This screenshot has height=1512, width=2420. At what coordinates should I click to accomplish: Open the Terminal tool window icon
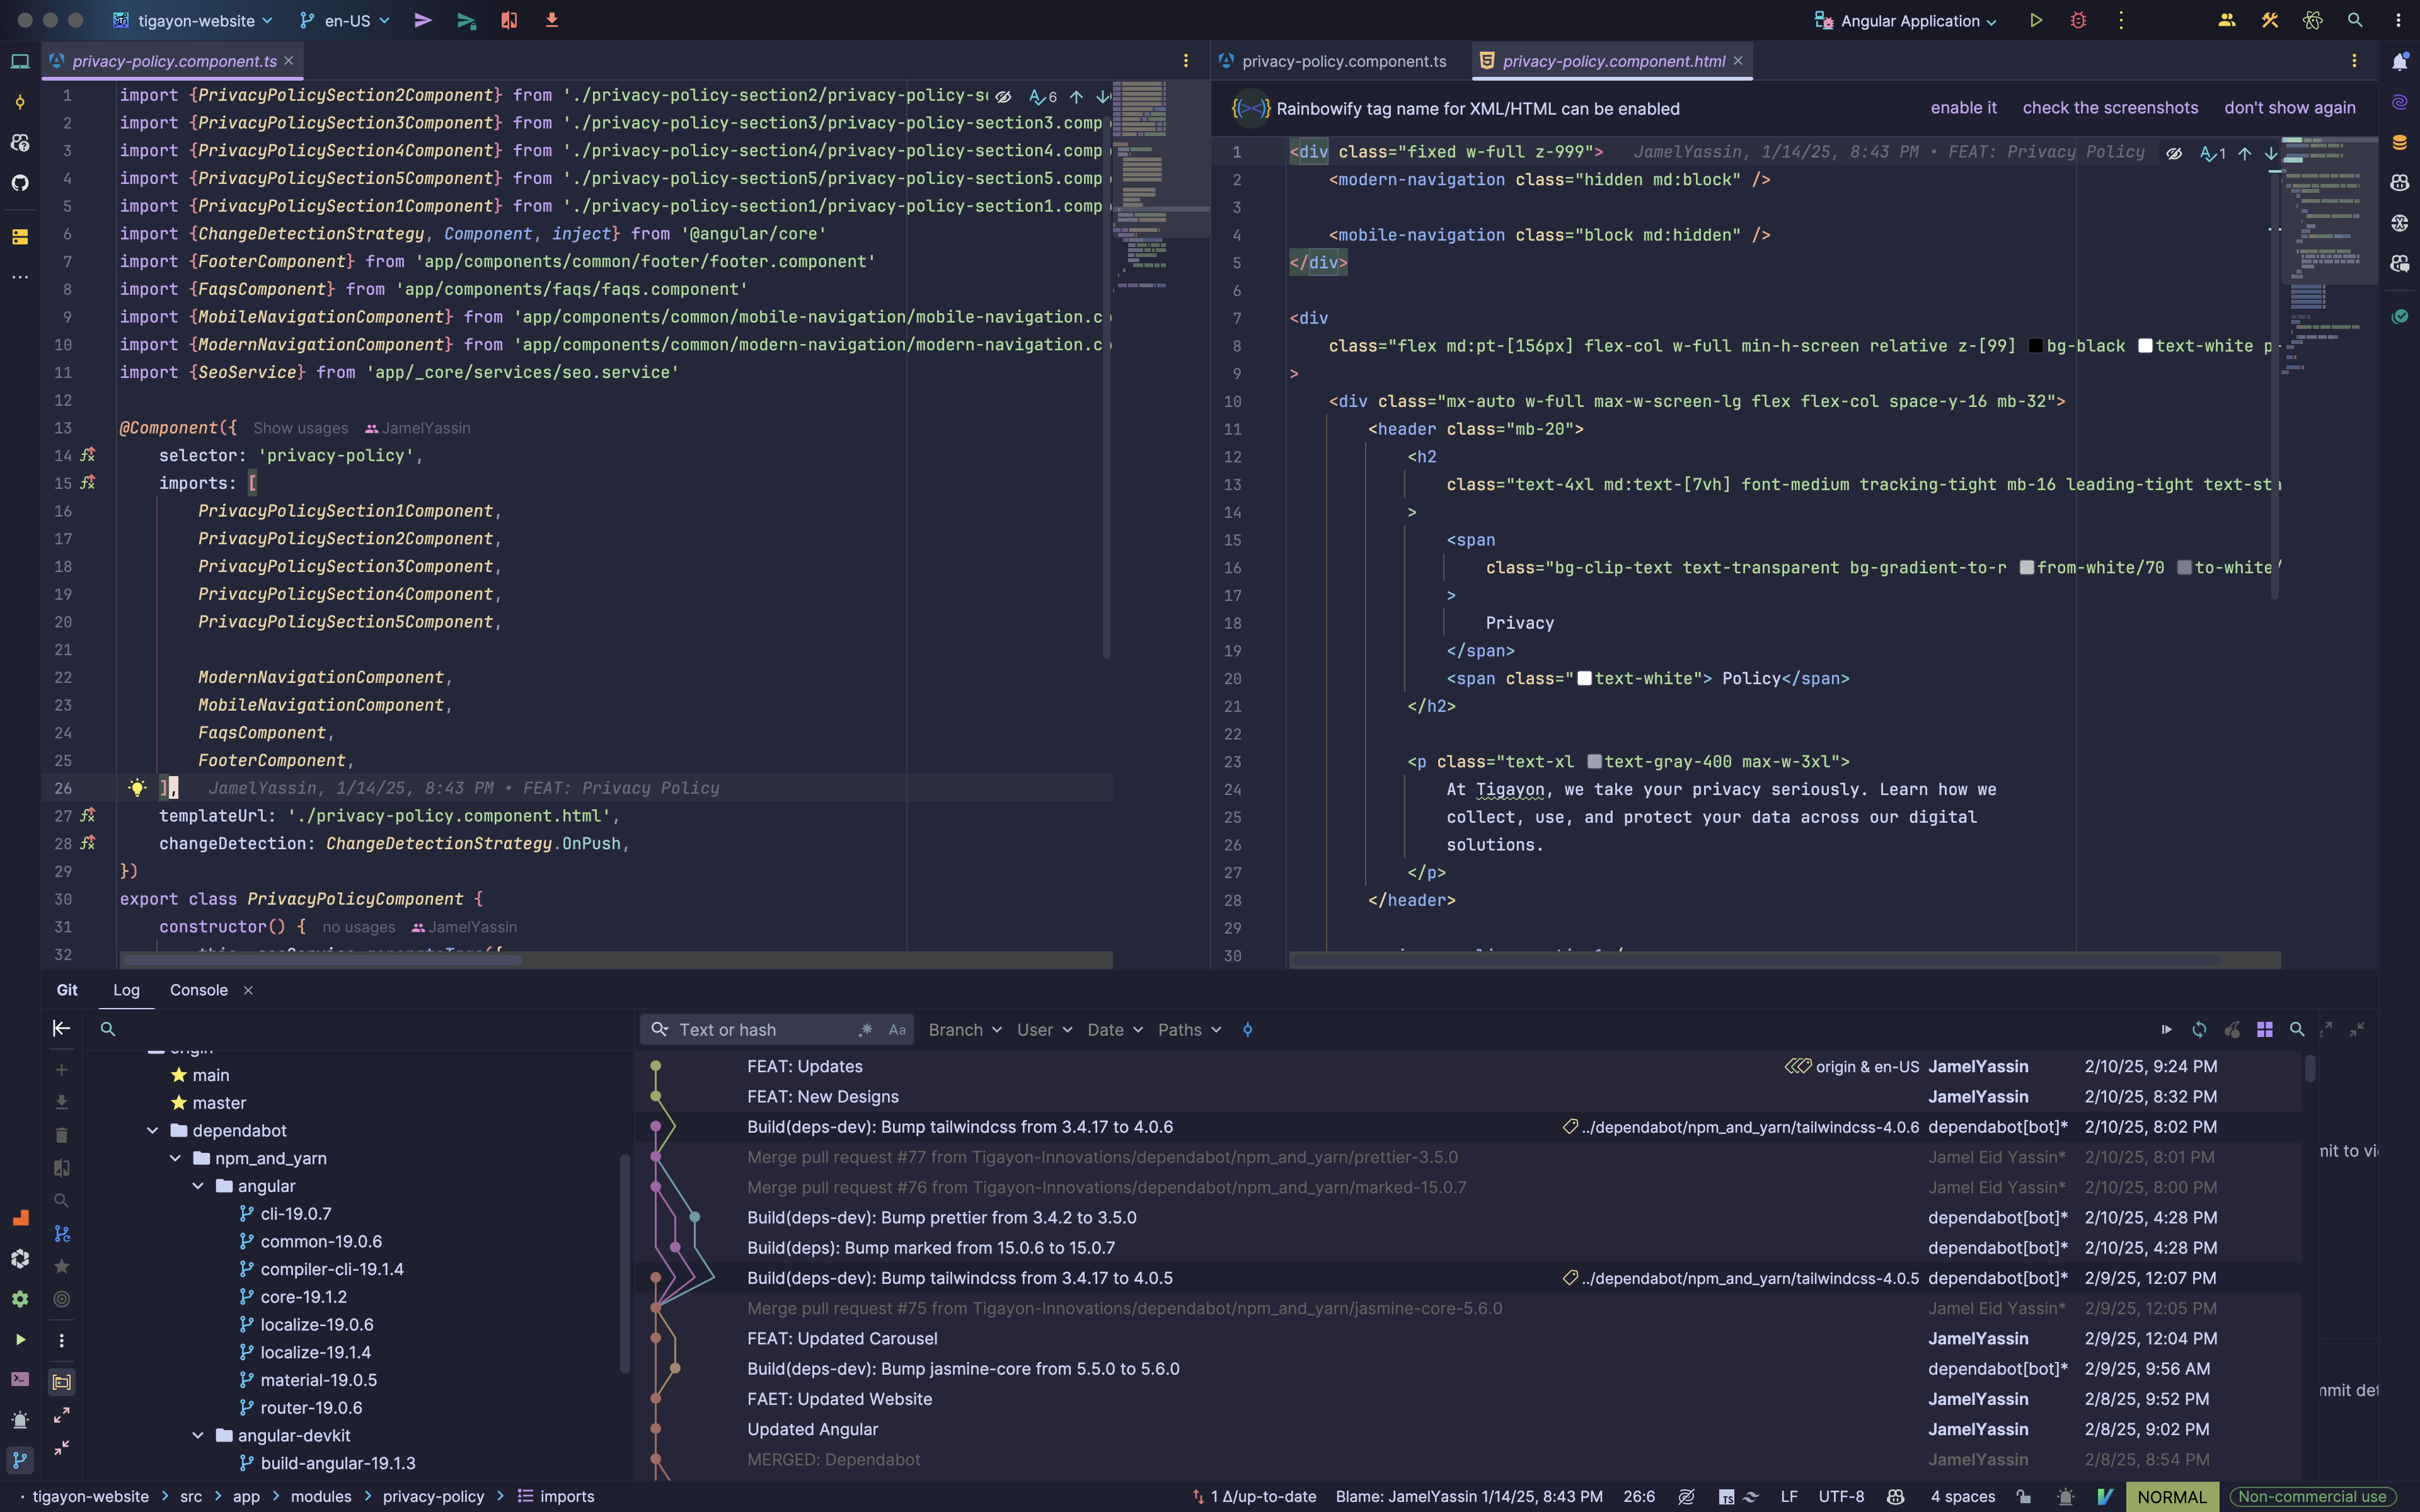pyautogui.click(x=20, y=1379)
